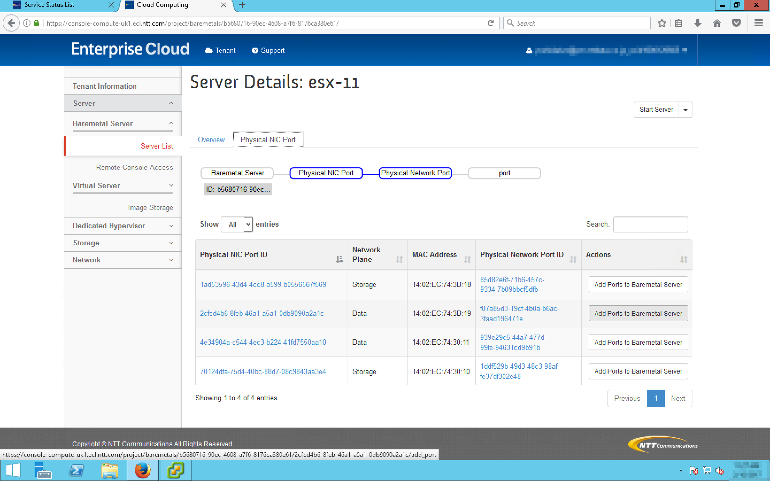Open the downloads arrow icon
Screen dimensions: 770x481
click(698, 23)
